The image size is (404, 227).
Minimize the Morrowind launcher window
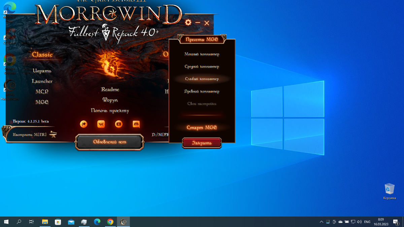pyautogui.click(x=198, y=23)
